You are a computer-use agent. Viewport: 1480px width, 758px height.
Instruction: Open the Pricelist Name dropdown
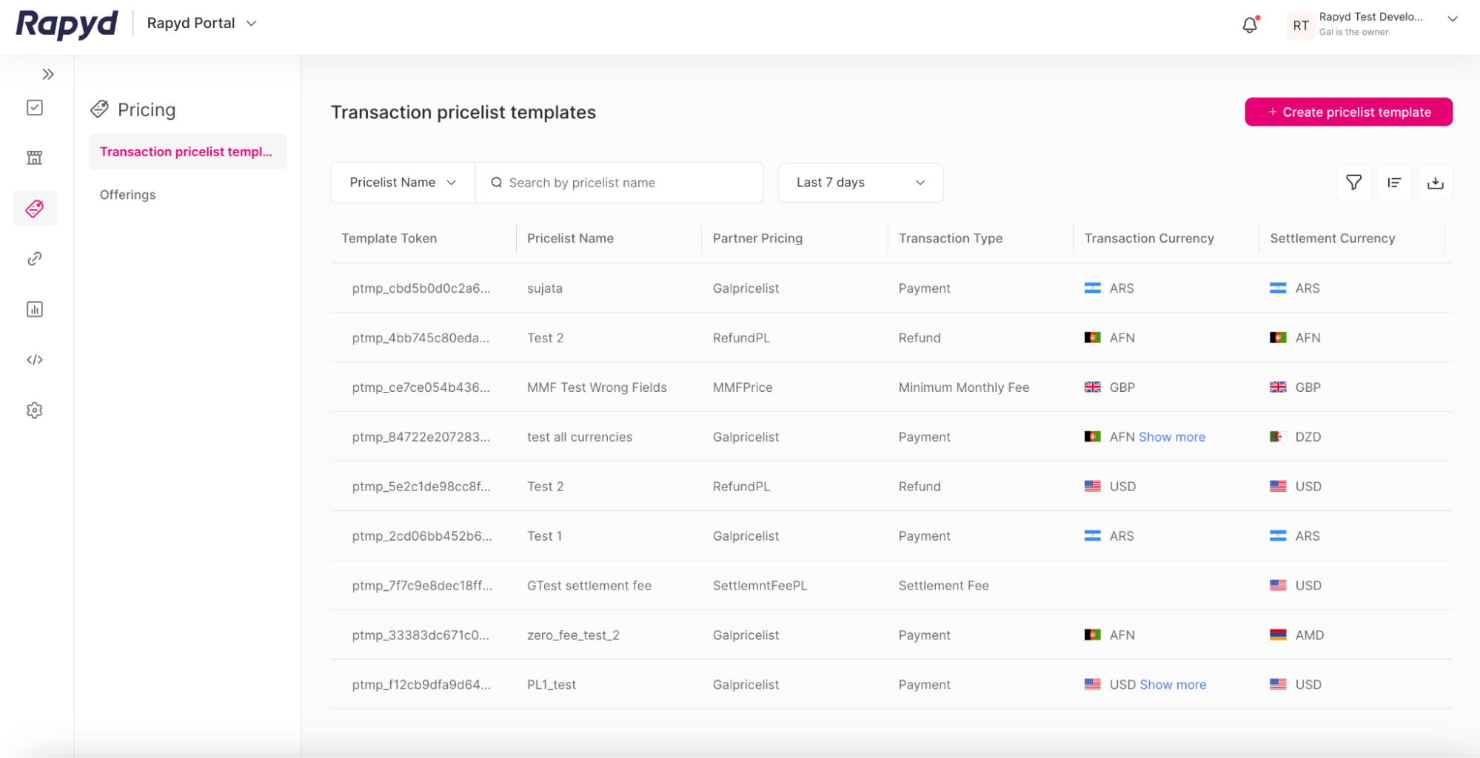tap(401, 182)
